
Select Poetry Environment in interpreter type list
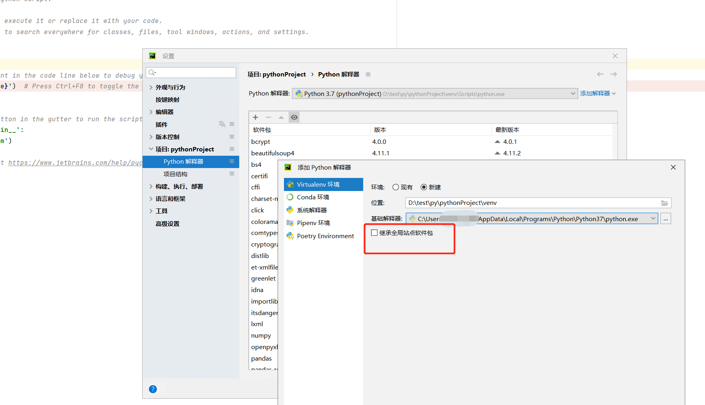tap(324, 236)
